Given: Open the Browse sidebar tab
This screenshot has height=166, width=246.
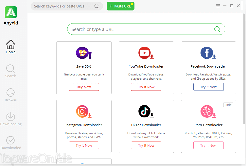Looking at the screenshot, I should point(11,95).
